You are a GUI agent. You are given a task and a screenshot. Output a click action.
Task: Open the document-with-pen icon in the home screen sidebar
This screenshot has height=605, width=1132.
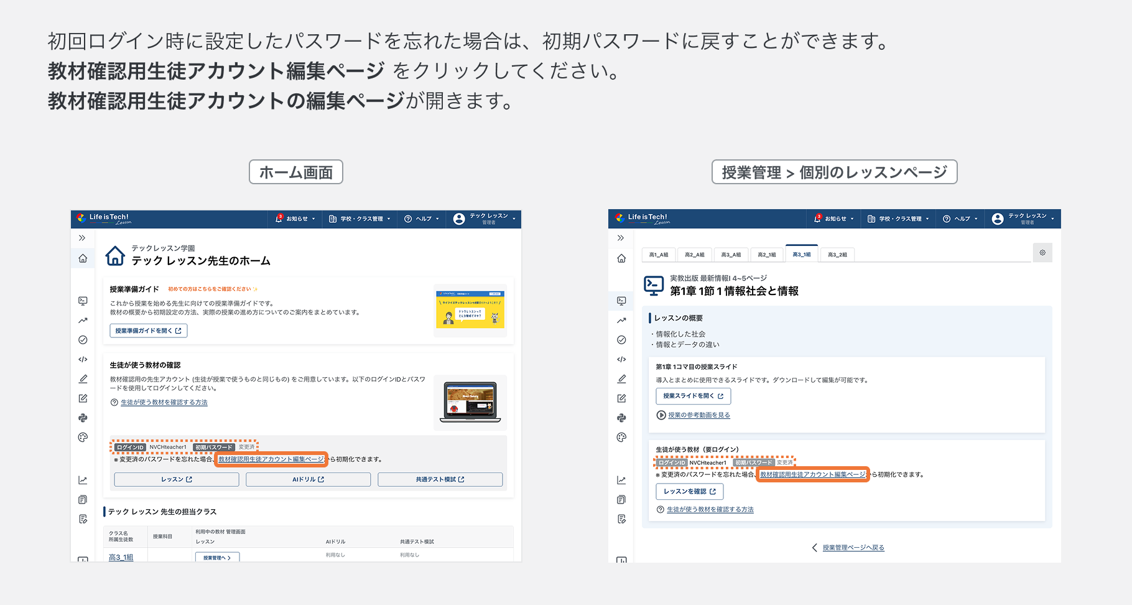click(83, 518)
